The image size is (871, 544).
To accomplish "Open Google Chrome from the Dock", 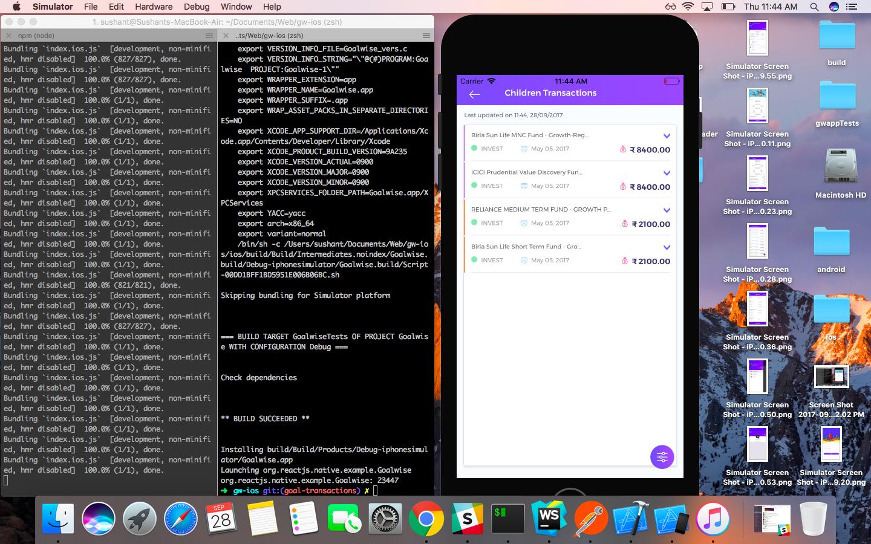I will point(426,519).
